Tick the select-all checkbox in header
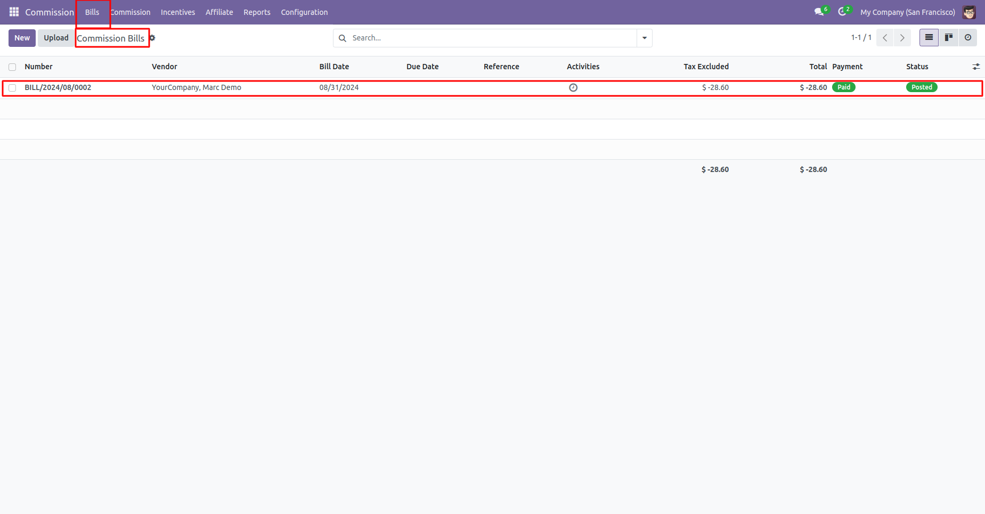 coord(12,67)
